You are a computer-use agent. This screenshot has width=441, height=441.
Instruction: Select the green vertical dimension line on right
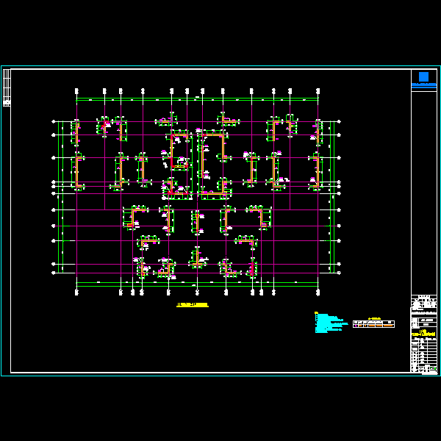tap(334, 198)
